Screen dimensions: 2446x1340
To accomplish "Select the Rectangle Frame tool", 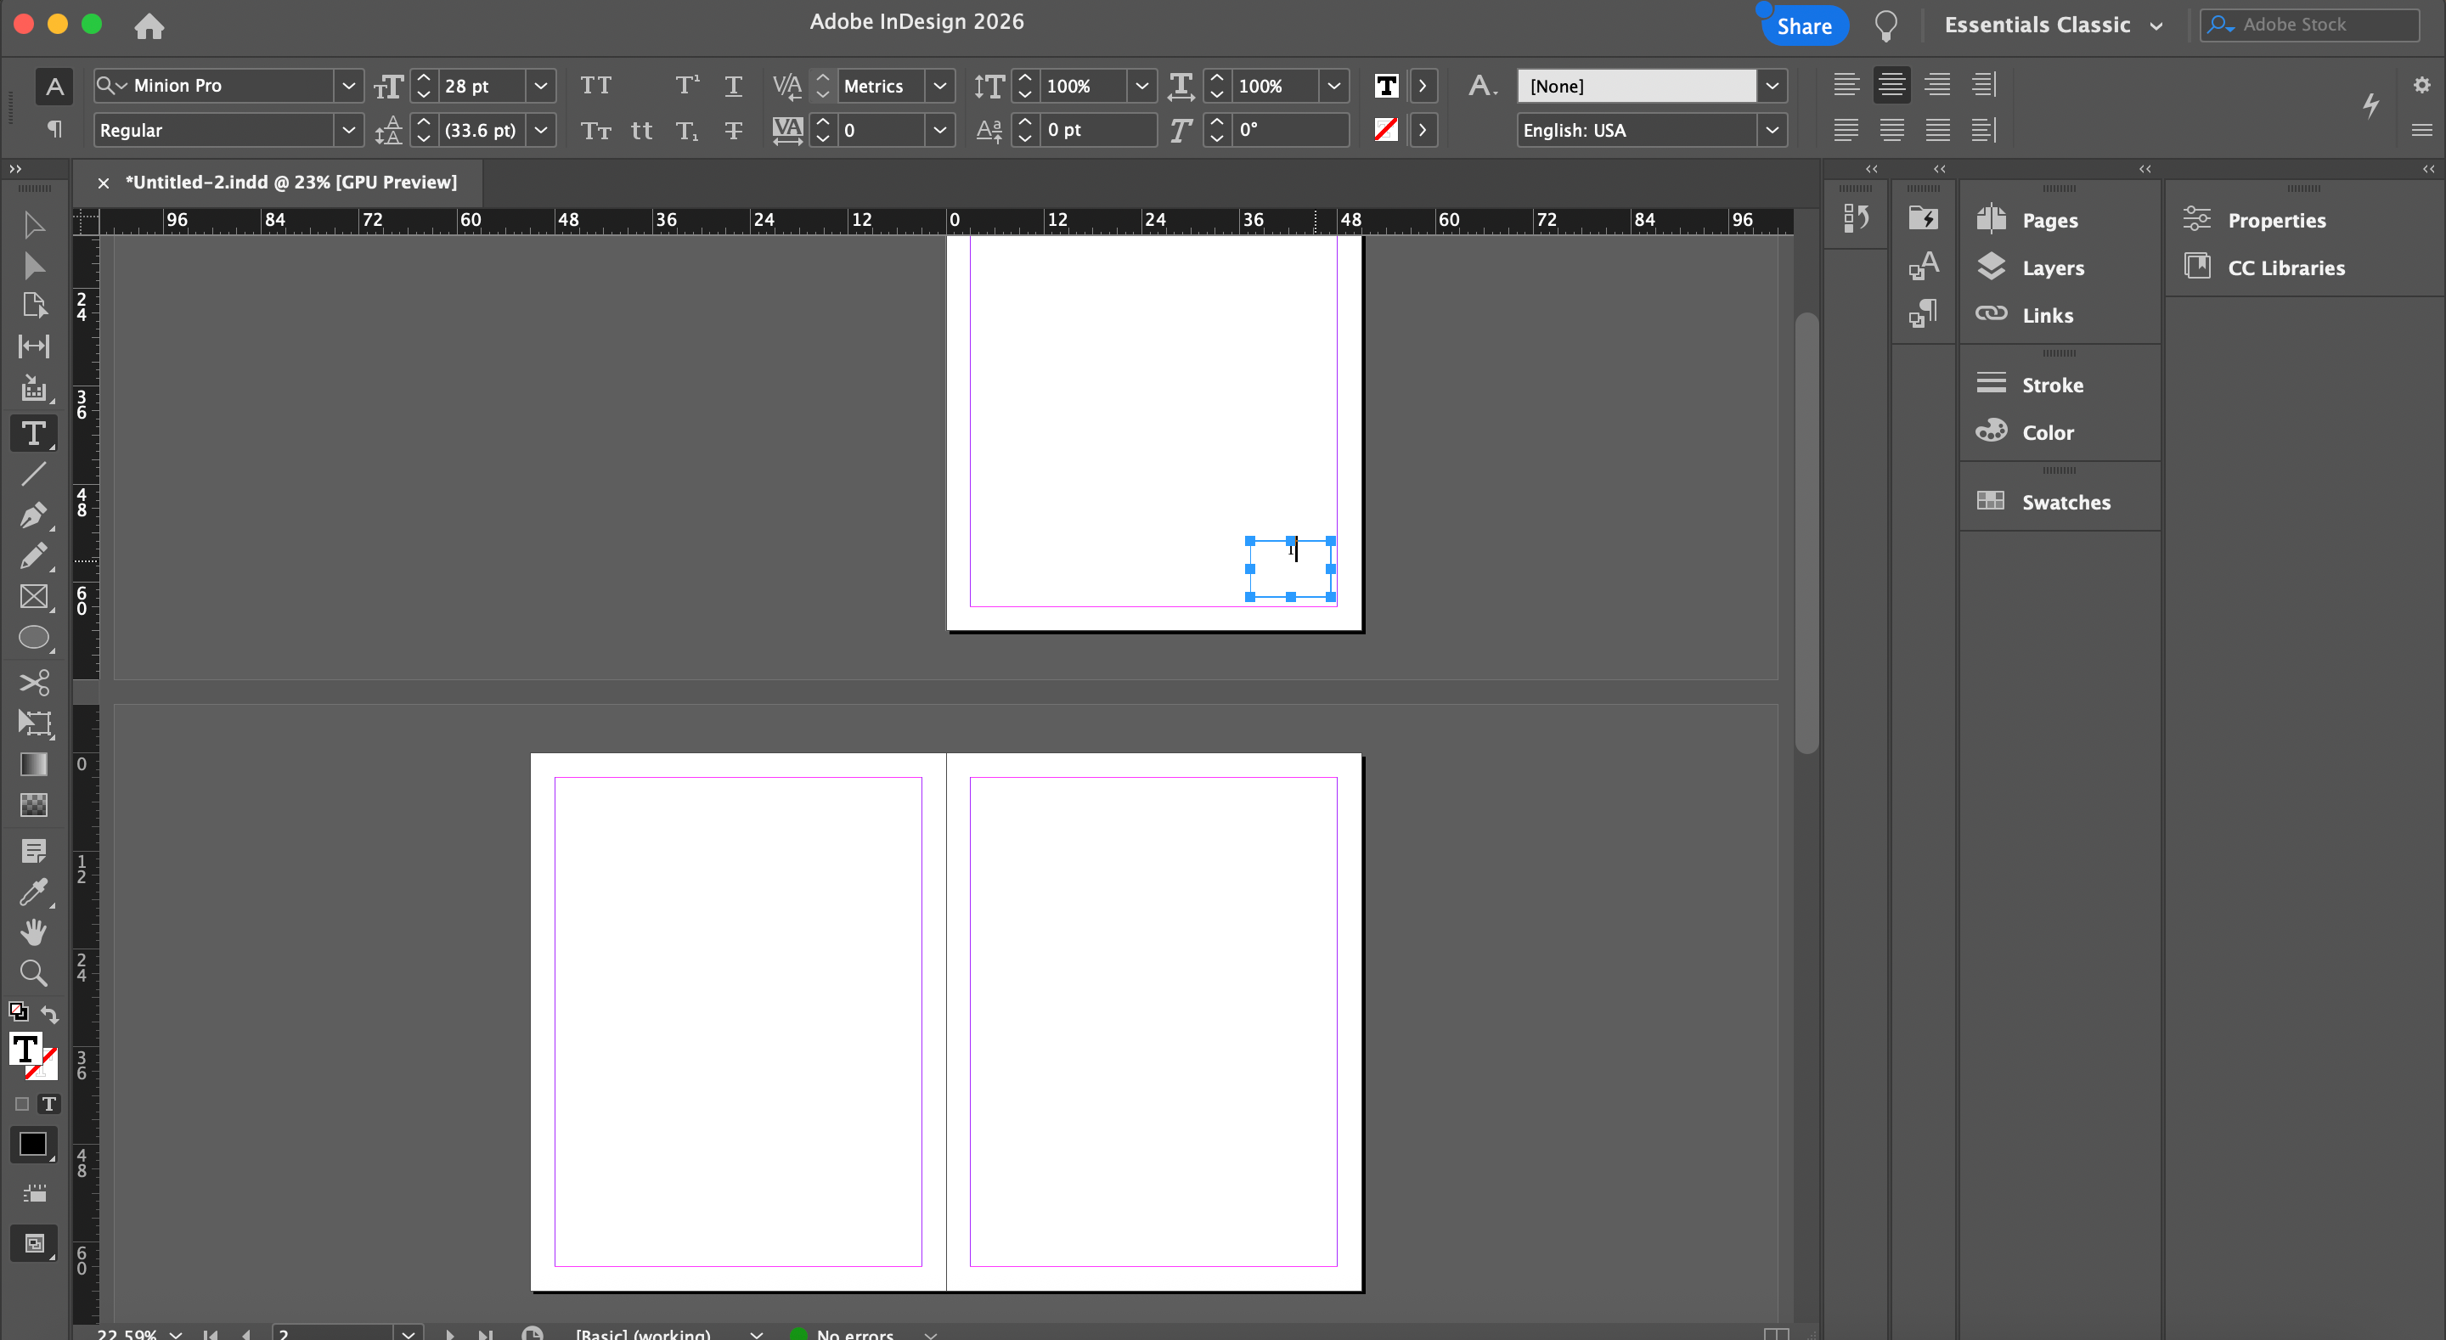I will [33, 596].
